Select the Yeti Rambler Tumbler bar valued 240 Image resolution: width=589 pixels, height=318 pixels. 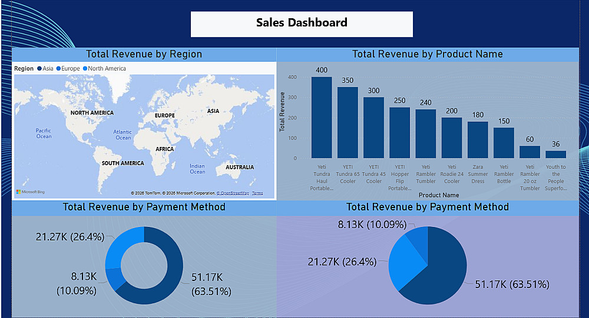(426, 133)
